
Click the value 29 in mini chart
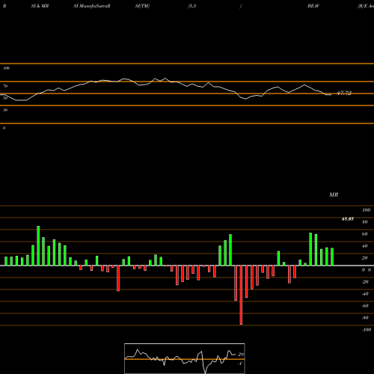[241, 355]
